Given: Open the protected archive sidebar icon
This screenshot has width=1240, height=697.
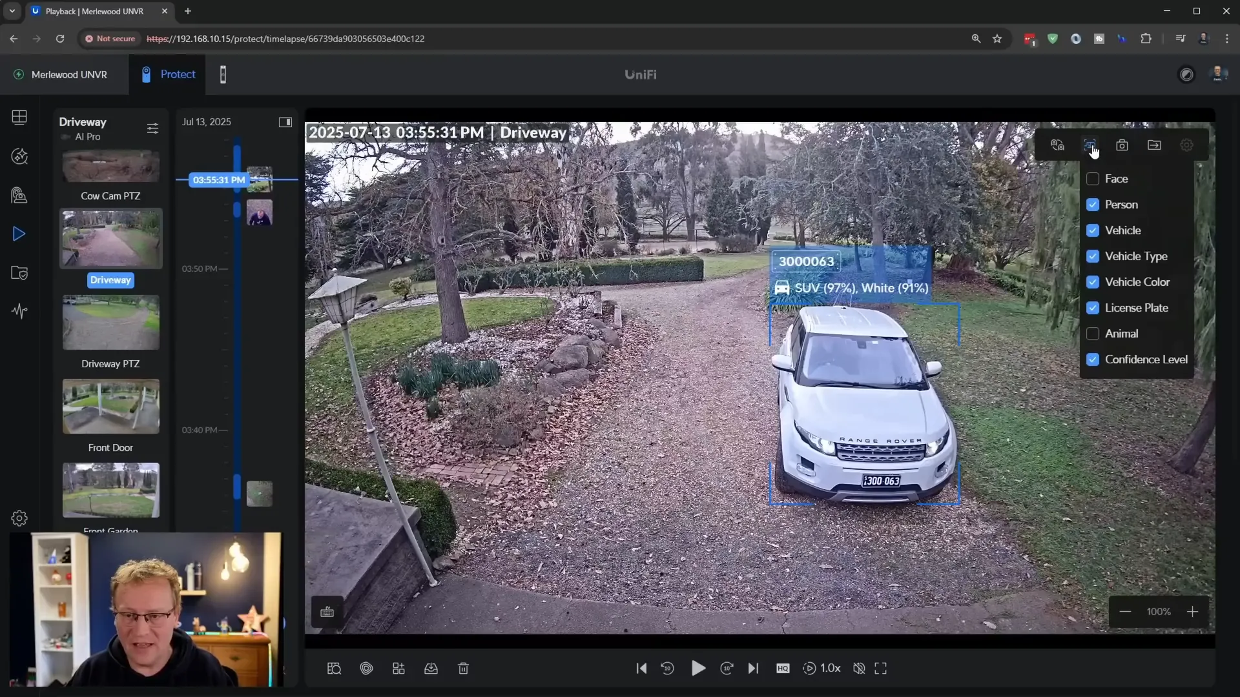Looking at the screenshot, I should coord(19,272).
